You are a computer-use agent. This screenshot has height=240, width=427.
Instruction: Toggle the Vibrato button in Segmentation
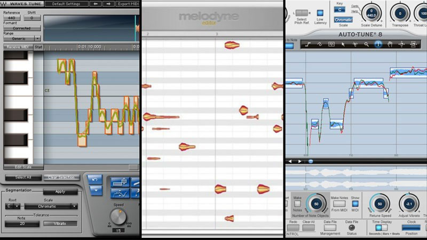coord(60,223)
